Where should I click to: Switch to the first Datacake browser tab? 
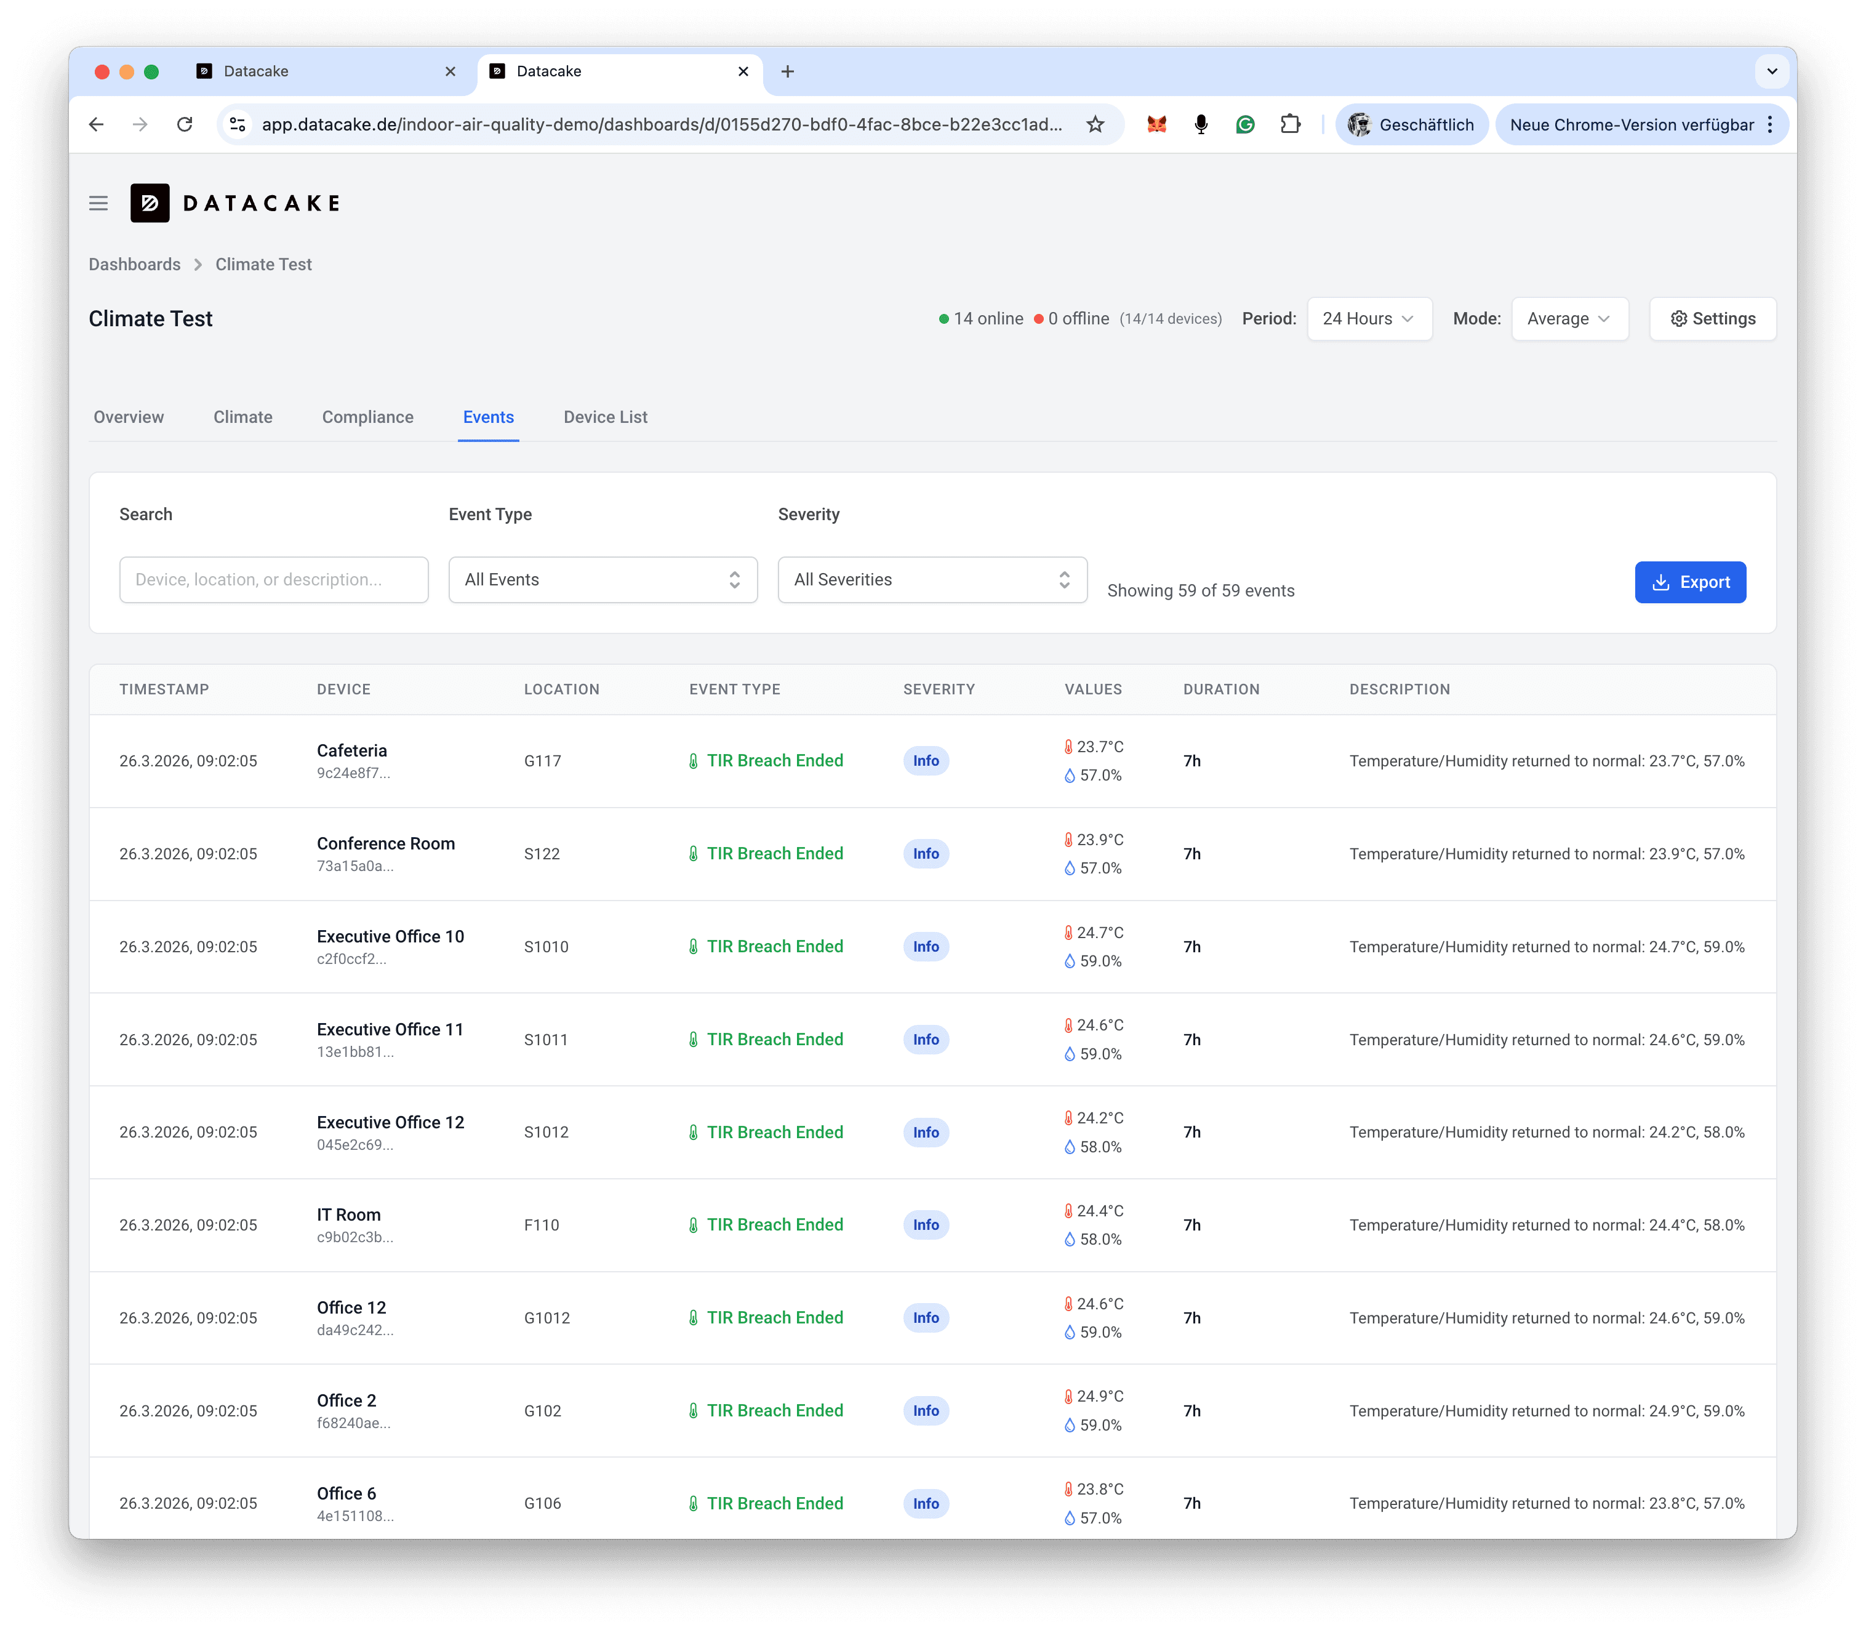pyautogui.click(x=327, y=71)
